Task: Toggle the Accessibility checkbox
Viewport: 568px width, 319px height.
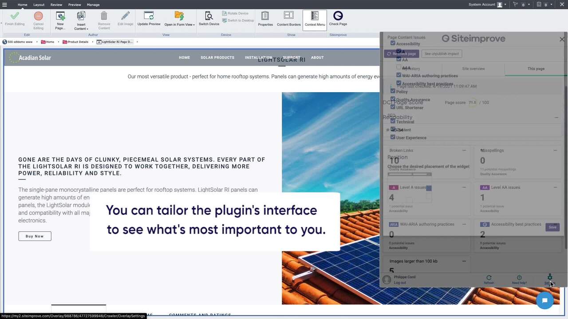Action: tap(393, 43)
